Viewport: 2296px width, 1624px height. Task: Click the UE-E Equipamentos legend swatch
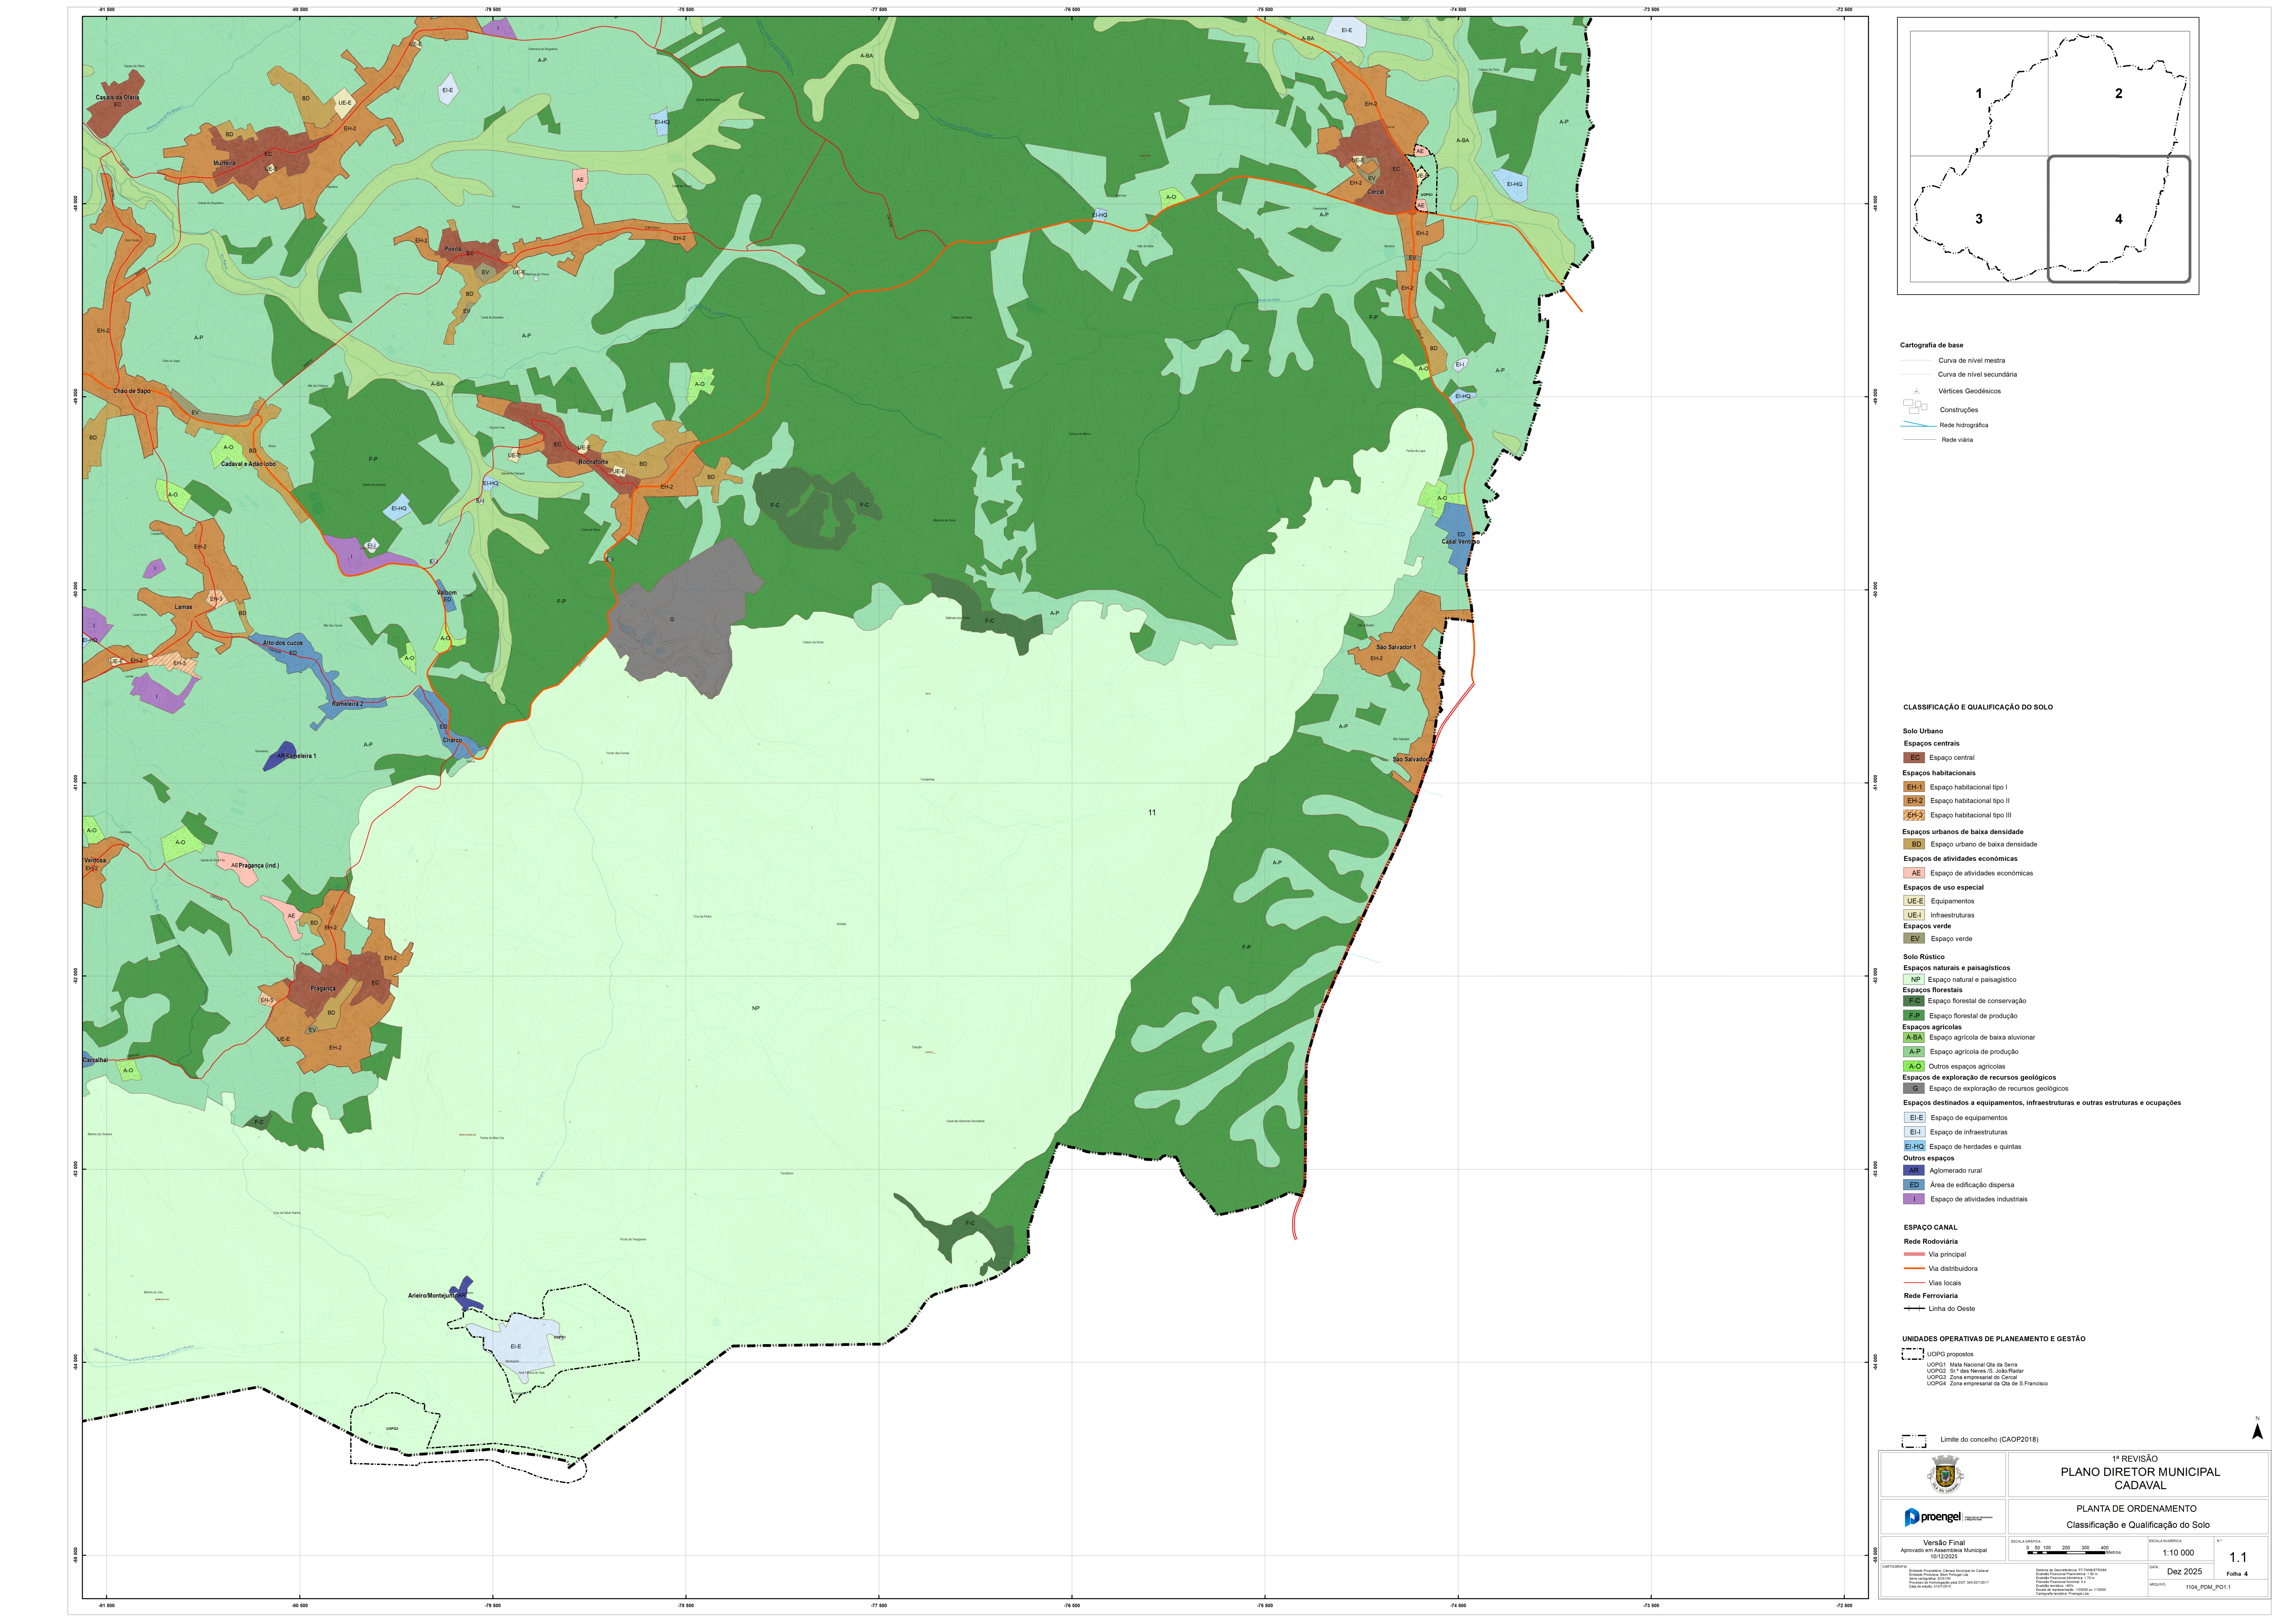coord(1914,901)
